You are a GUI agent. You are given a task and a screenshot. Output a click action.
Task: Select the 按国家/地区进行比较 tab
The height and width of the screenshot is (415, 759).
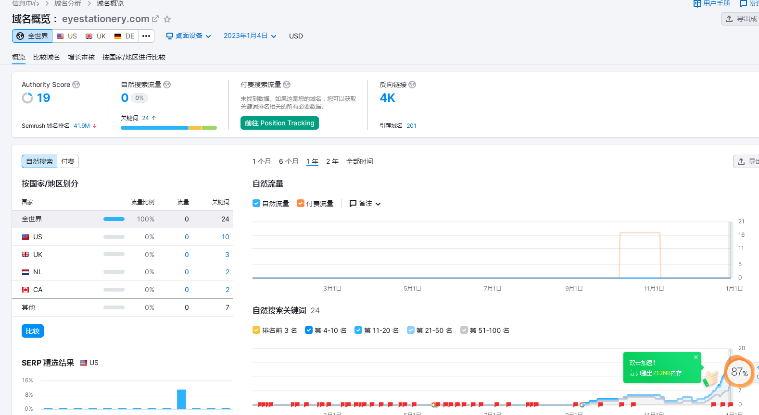pos(134,57)
